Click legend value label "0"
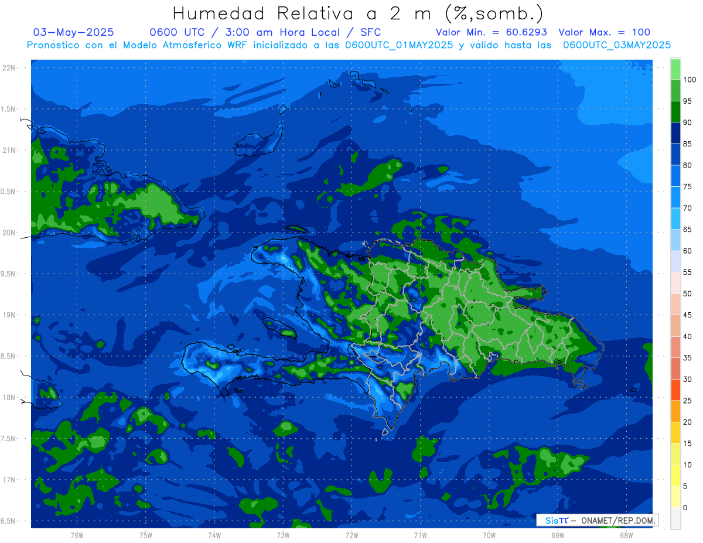The image size is (703, 543). pyautogui.click(x=685, y=507)
